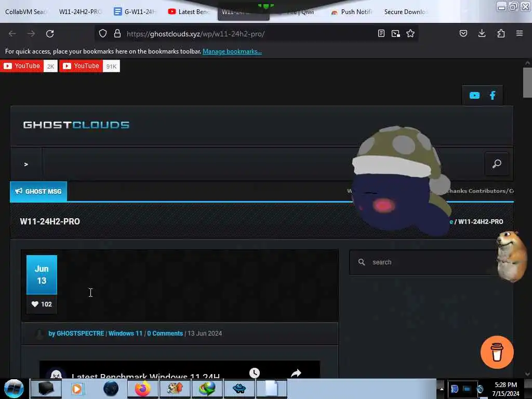The image size is (532, 399).
Task: Click the site header search magnifier
Action: [x=497, y=164]
